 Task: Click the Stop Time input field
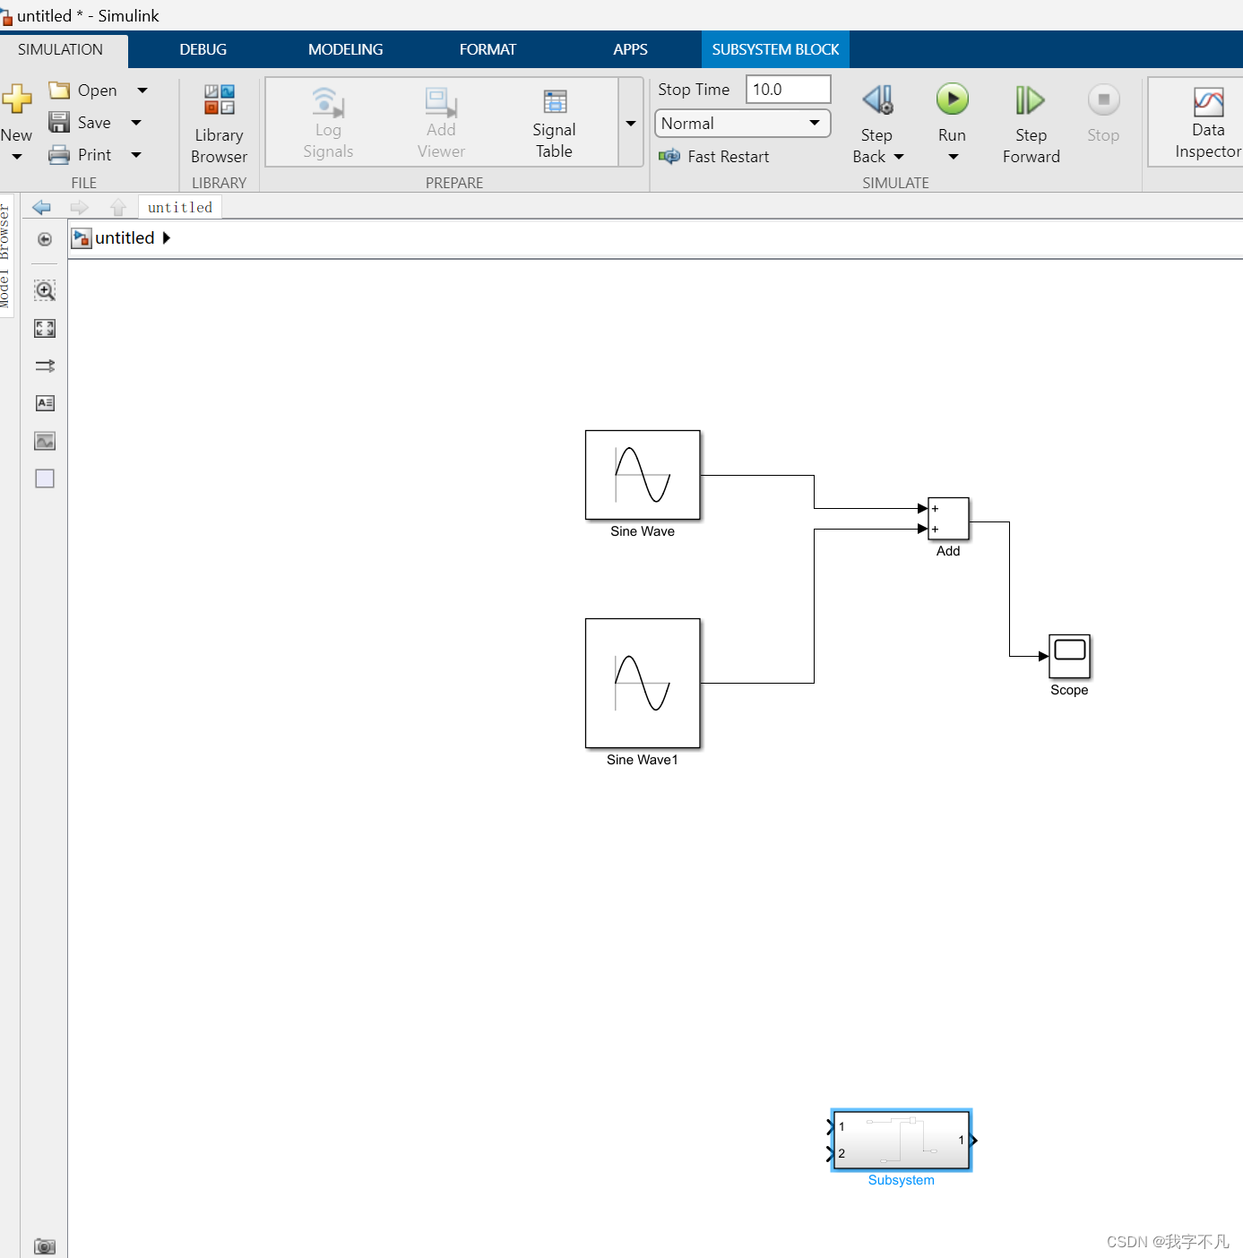pyautogui.click(x=789, y=90)
